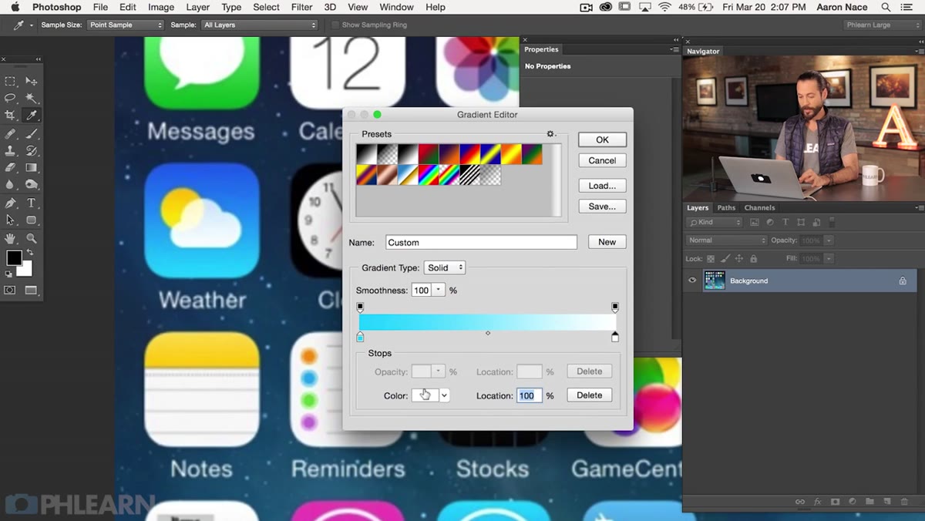Toggle lock transparent pixels
This screenshot has width=925, height=521.
(x=711, y=259)
